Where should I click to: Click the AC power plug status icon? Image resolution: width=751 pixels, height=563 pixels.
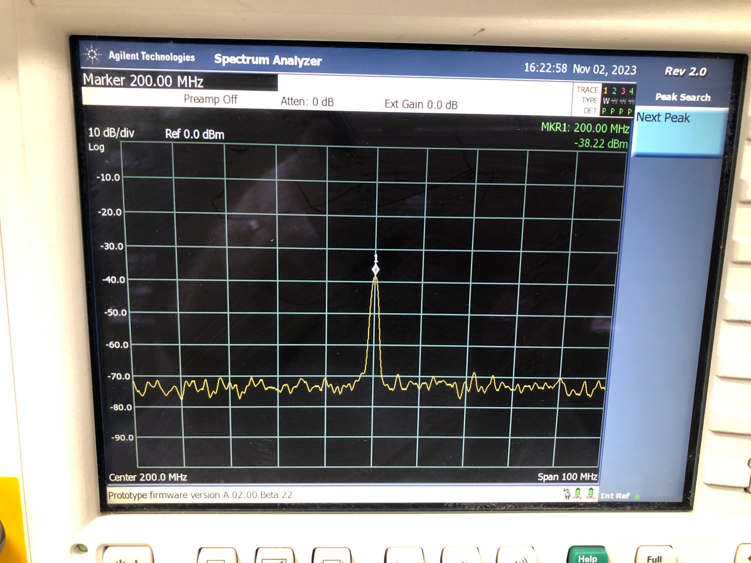coord(566,493)
